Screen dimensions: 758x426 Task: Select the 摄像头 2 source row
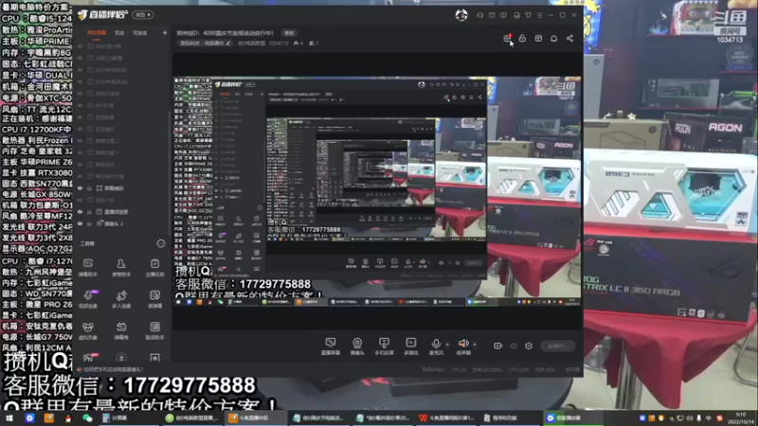point(122,223)
